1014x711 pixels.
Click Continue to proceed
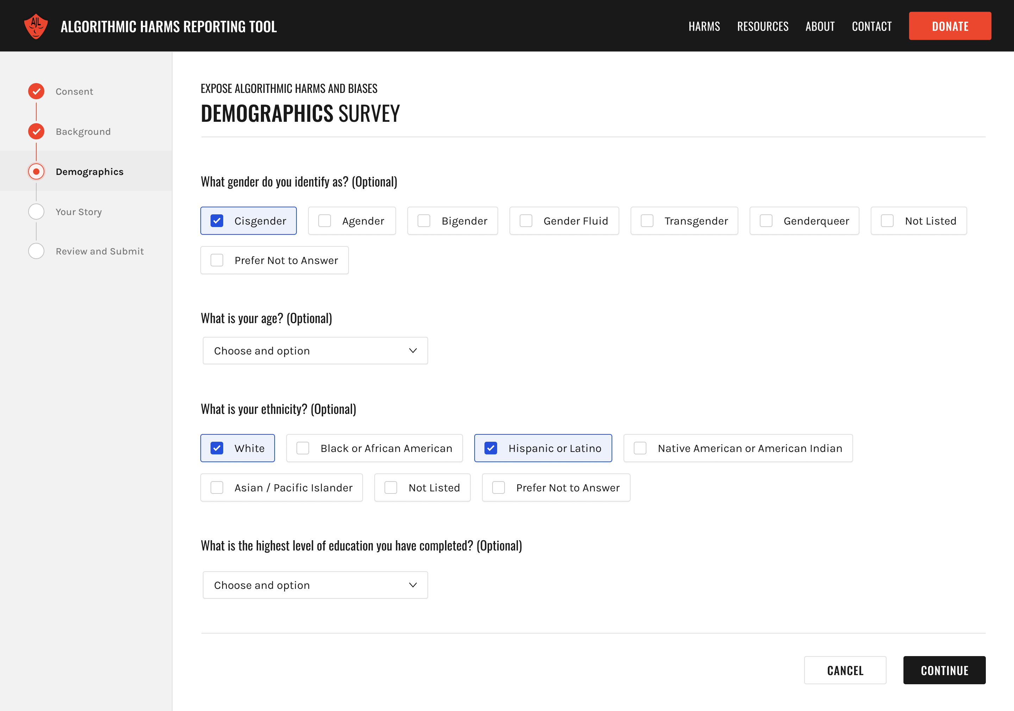click(944, 671)
